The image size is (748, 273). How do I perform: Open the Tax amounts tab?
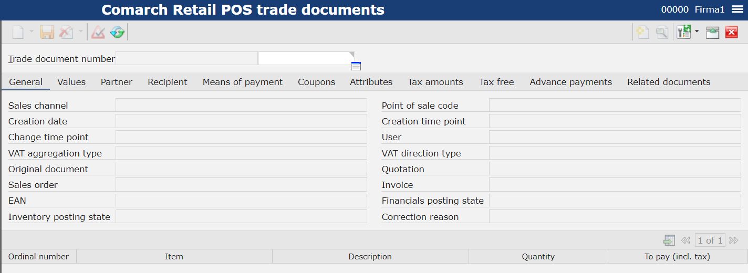(435, 82)
